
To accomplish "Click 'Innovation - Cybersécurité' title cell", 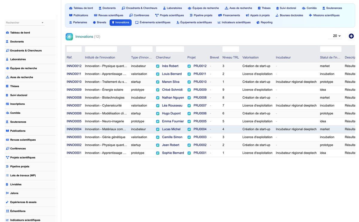I will point(103,105).
